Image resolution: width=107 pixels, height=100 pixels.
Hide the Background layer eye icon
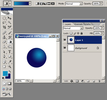pos(65,48)
